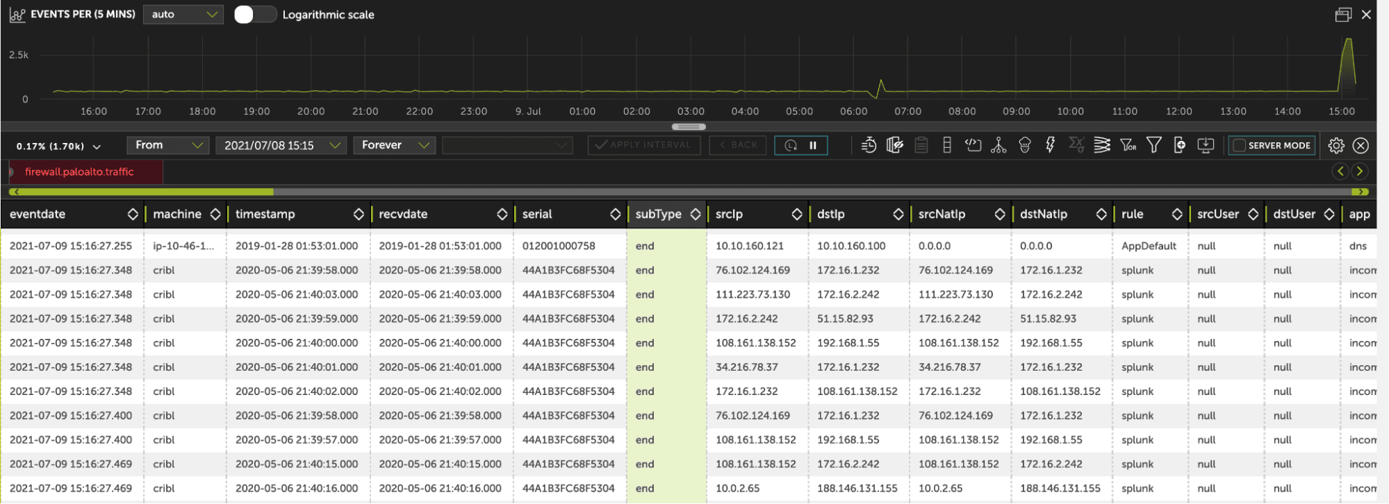Click the stopwatch list icon

click(869, 145)
